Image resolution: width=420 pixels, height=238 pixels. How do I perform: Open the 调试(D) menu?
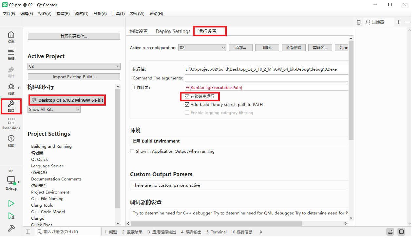(82, 14)
